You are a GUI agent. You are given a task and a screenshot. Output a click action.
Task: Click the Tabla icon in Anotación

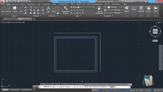(58, 13)
